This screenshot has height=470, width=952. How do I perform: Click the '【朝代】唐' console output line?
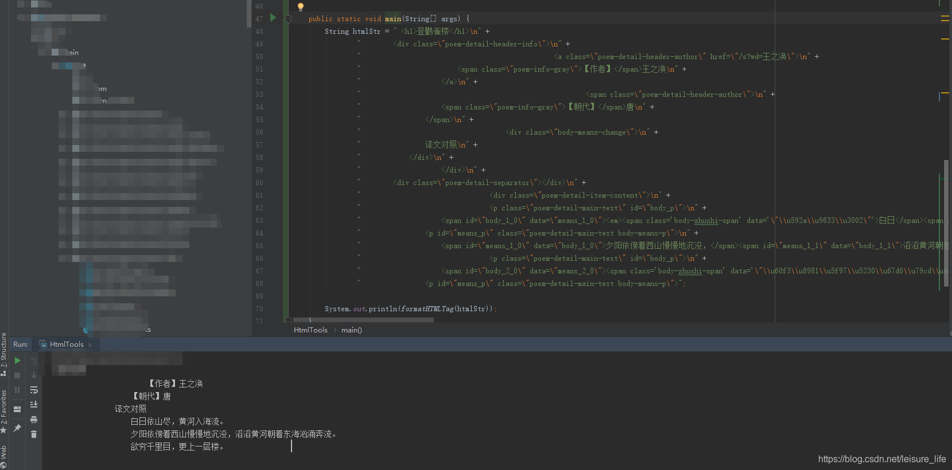(151, 396)
